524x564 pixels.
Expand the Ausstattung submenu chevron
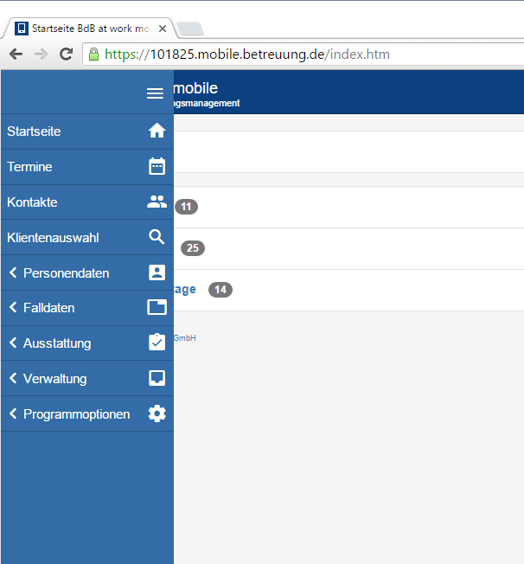click(x=13, y=343)
